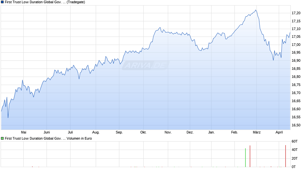Click the tall red volume bar before März

coord(250,156)
